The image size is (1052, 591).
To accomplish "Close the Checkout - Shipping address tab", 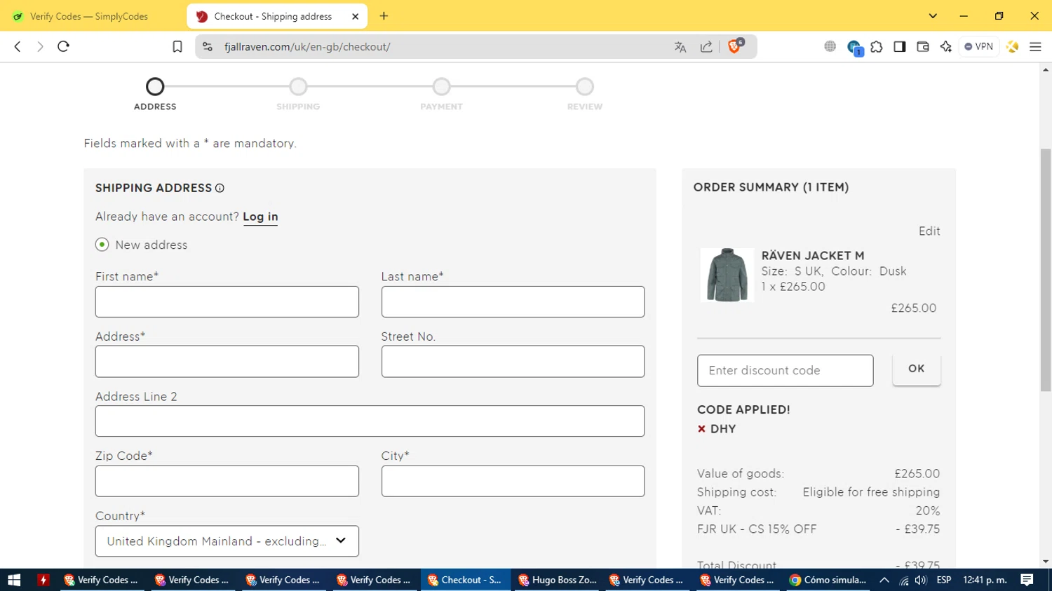I will pos(356,16).
